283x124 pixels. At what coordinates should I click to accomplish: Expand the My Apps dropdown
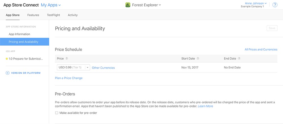[51, 5]
